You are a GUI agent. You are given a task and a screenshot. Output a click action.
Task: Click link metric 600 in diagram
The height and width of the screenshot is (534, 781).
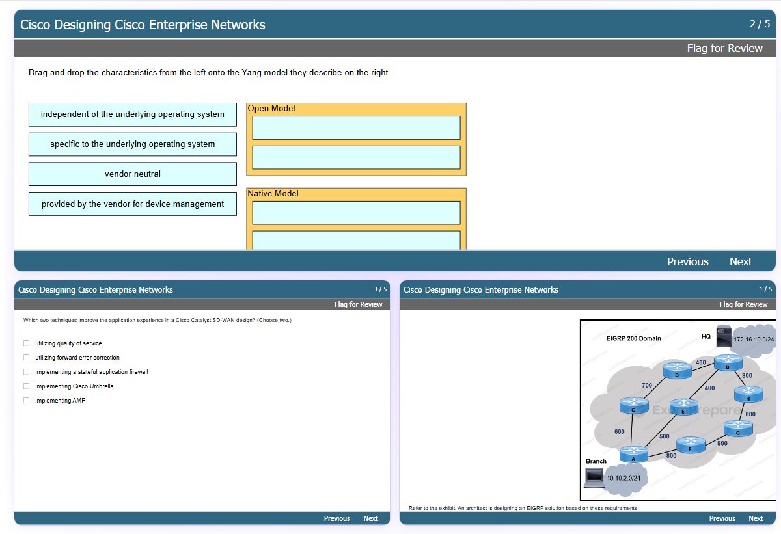[x=619, y=432]
